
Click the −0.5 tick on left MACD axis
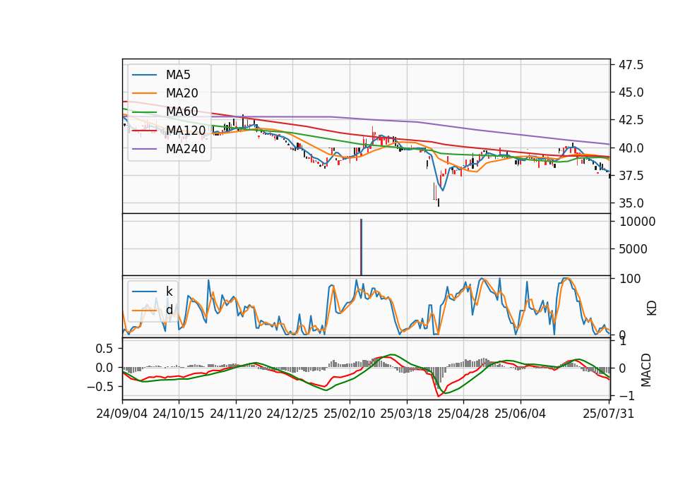point(100,386)
